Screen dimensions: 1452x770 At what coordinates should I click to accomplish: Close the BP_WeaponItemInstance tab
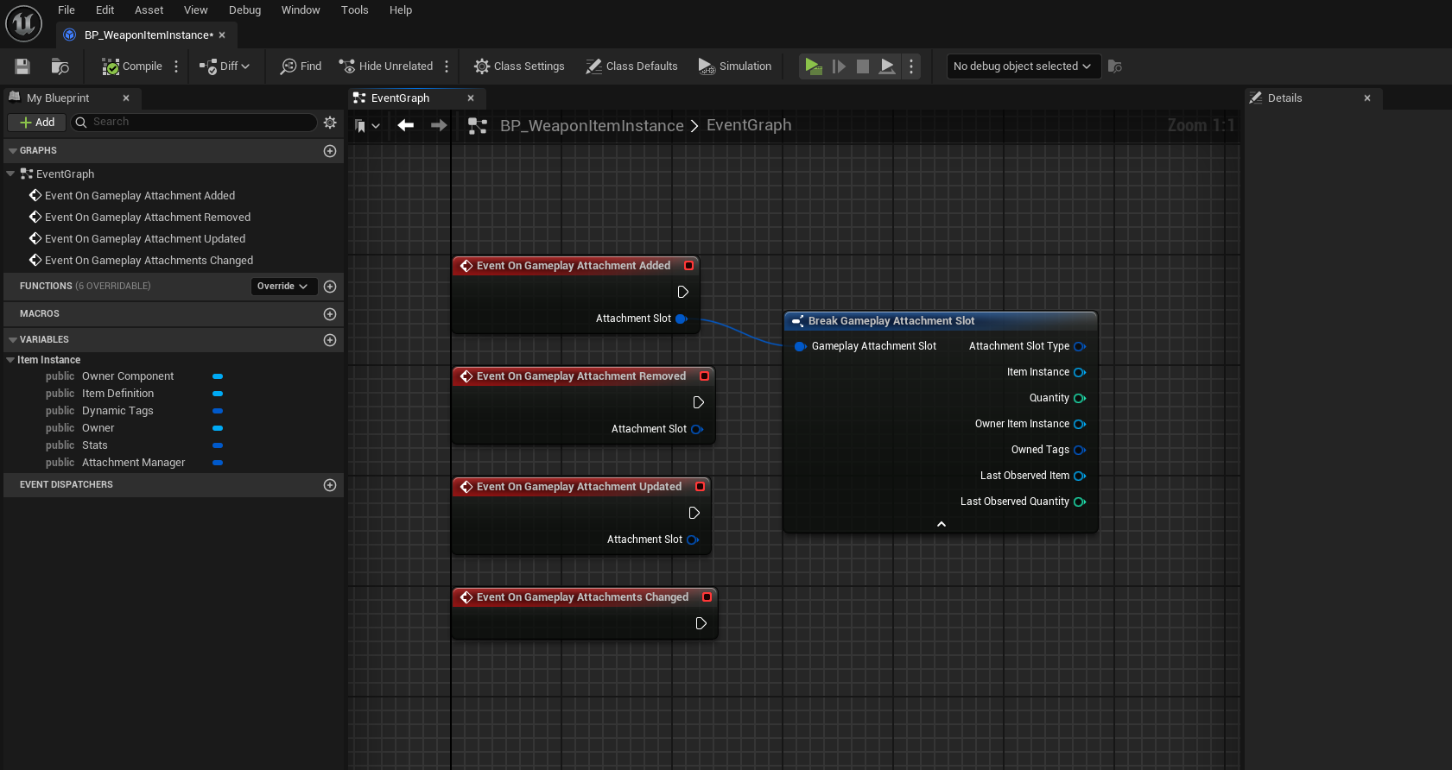pyautogui.click(x=222, y=35)
